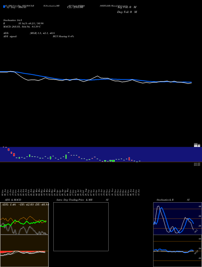Open the empty intraday trading price panel
The width and height of the screenshot is (202, 267).
(81, 227)
